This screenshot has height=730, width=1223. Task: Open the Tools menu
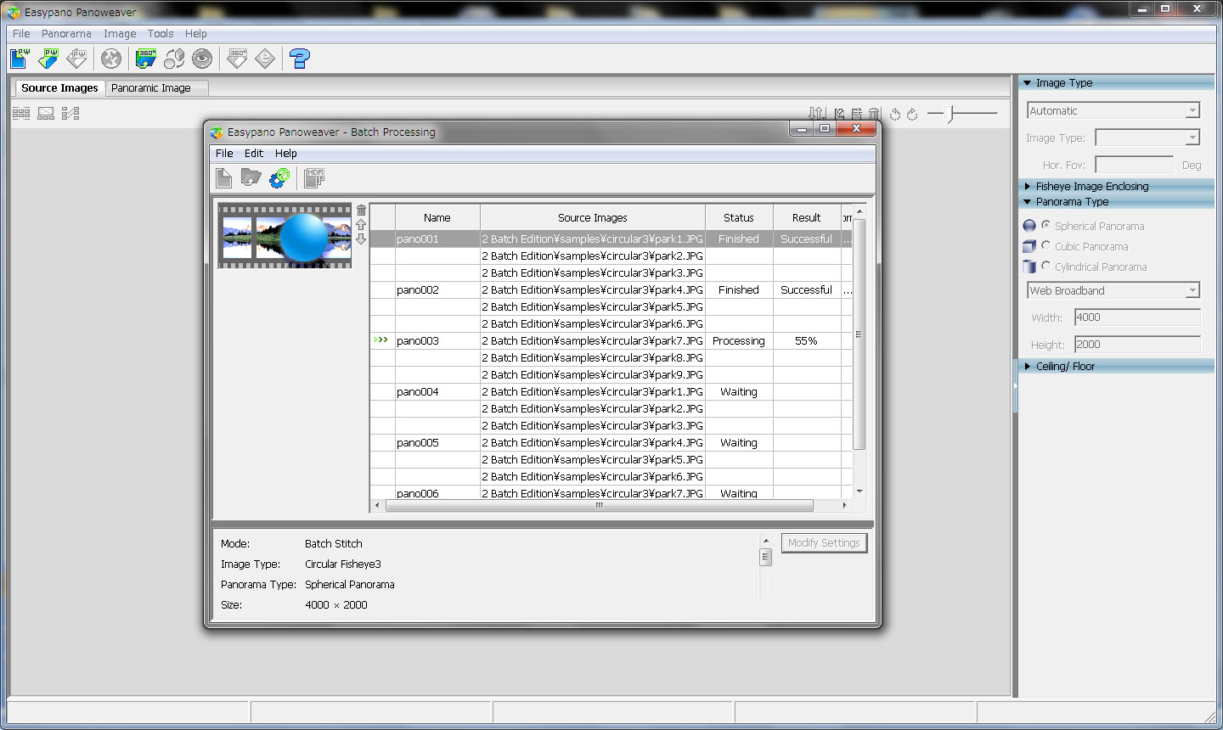tap(161, 33)
